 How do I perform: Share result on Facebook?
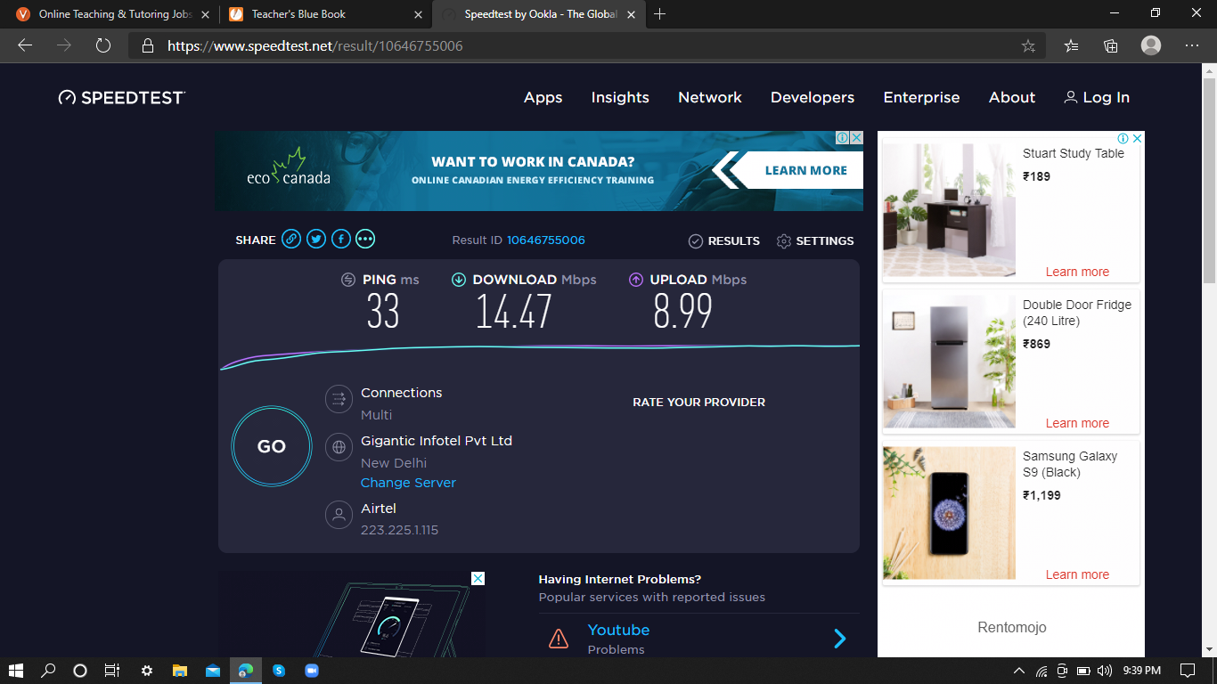tap(341, 239)
